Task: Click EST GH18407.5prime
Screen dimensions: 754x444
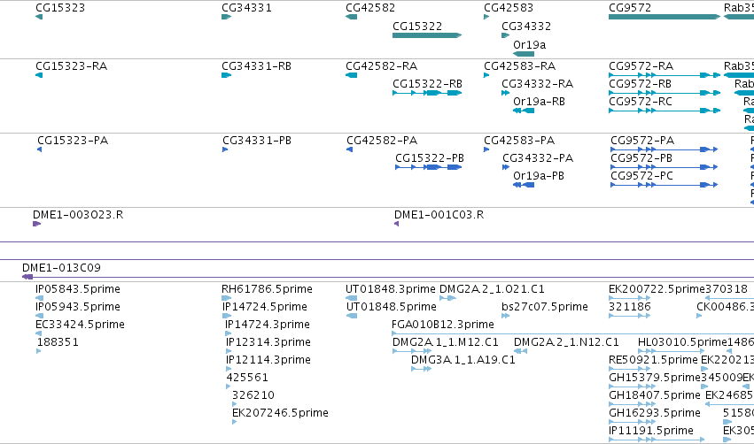Action: pyautogui.click(x=655, y=395)
